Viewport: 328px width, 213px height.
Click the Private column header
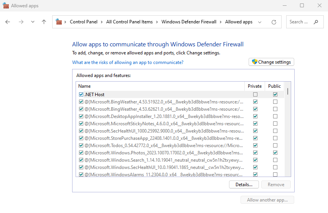(255, 86)
